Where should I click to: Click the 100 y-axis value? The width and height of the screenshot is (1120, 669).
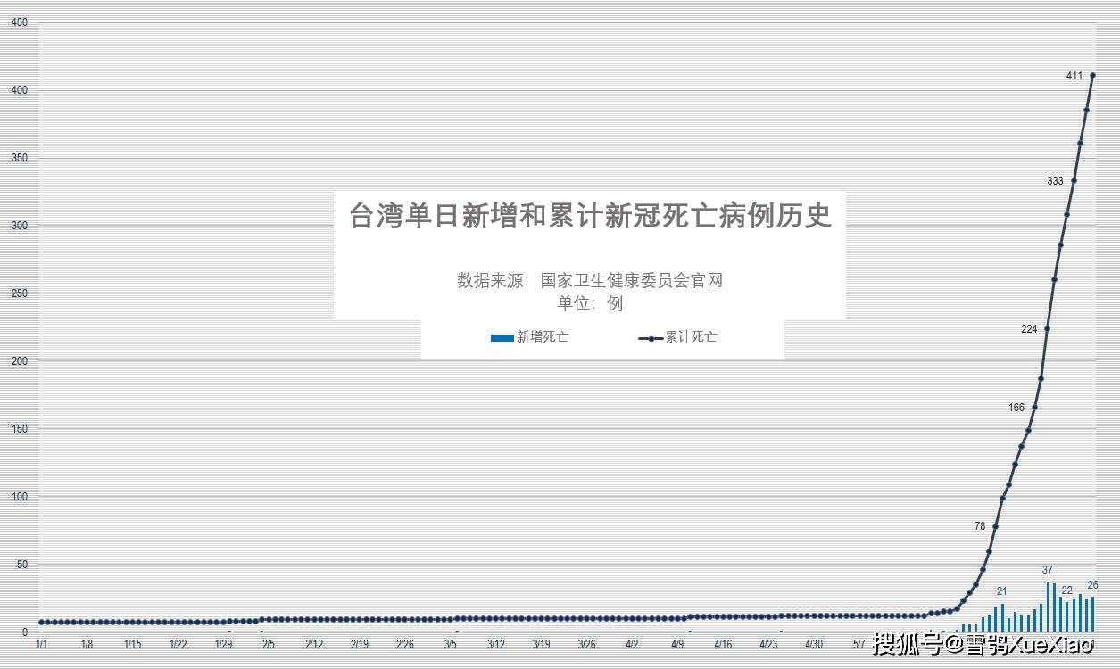tap(21, 497)
